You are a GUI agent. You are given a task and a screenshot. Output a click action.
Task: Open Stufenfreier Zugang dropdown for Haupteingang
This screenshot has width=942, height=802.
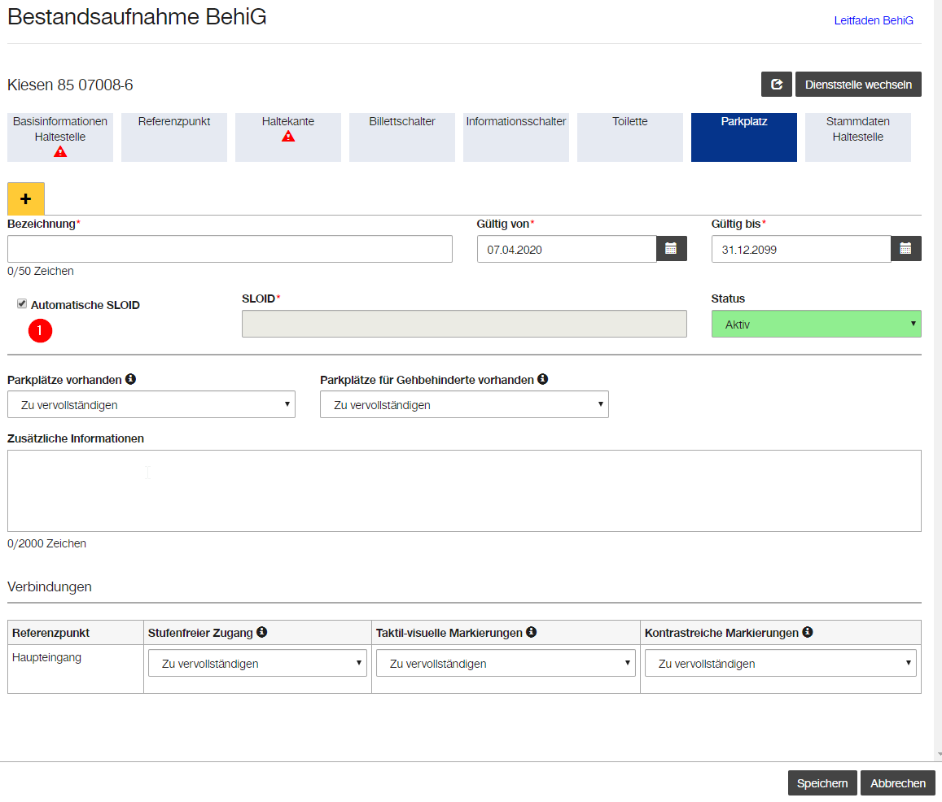pos(257,663)
